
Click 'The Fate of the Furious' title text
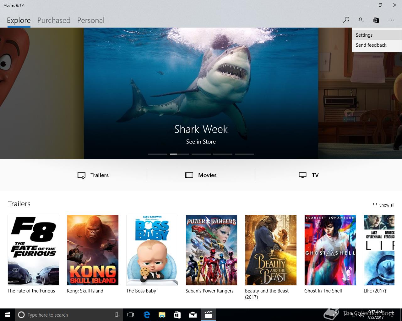click(x=31, y=291)
